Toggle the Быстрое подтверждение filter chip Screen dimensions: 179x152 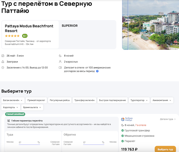pyautogui.click(x=112, y=100)
